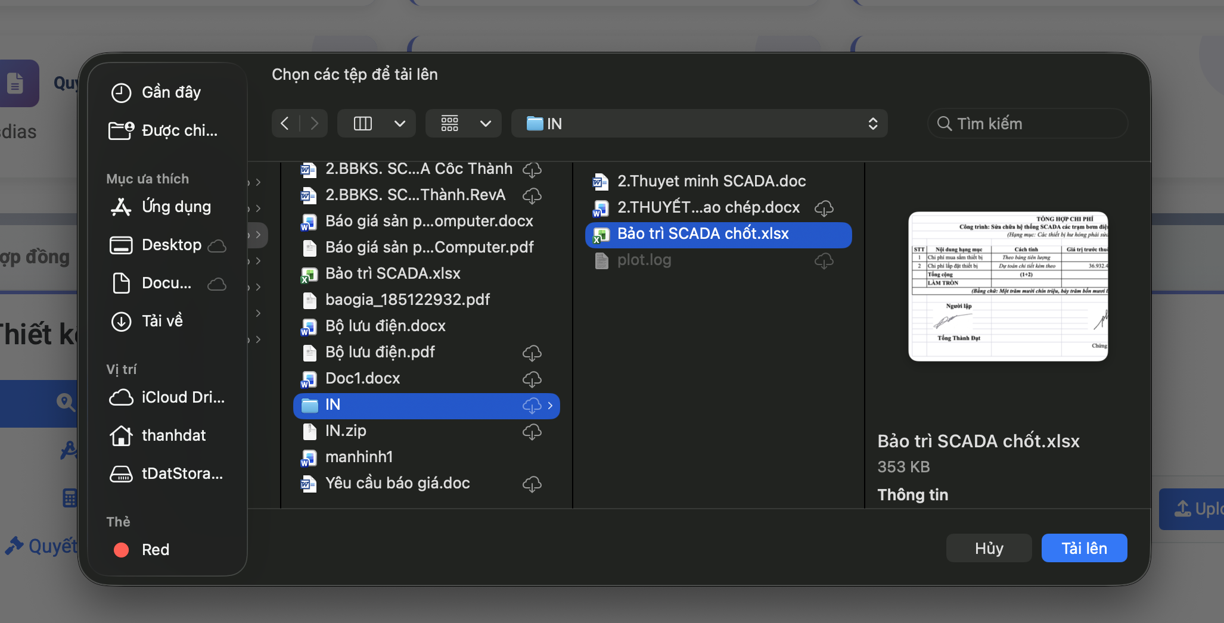Navigate back using the previous arrow

point(285,123)
